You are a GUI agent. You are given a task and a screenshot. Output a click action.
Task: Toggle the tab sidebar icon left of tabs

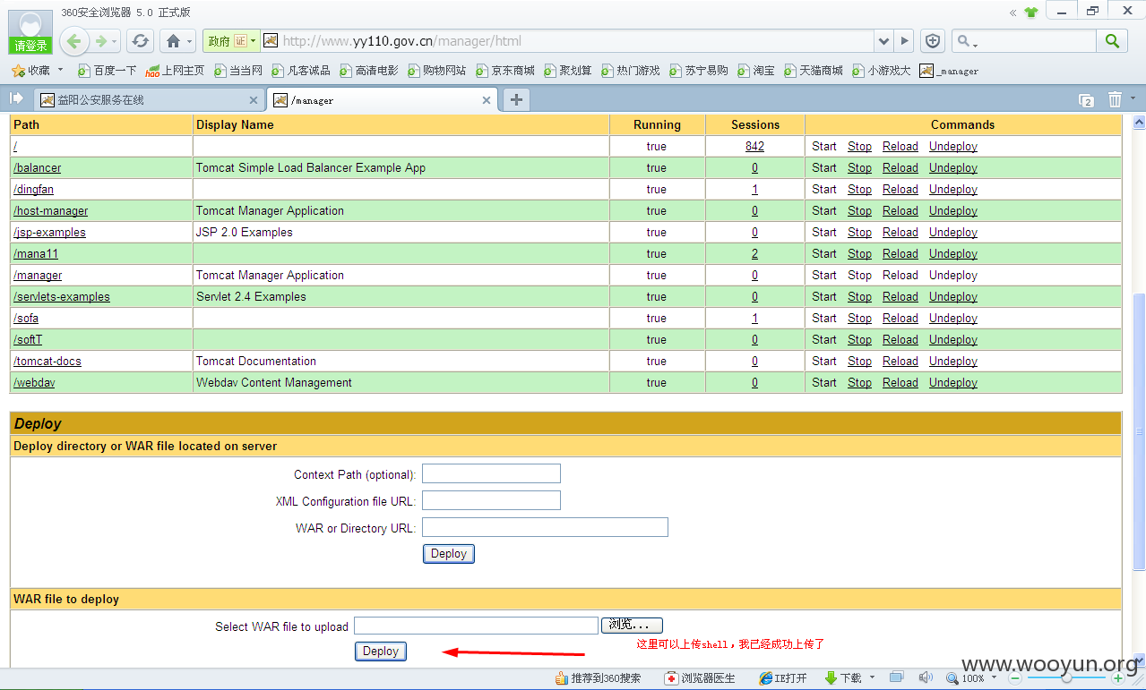15,98
